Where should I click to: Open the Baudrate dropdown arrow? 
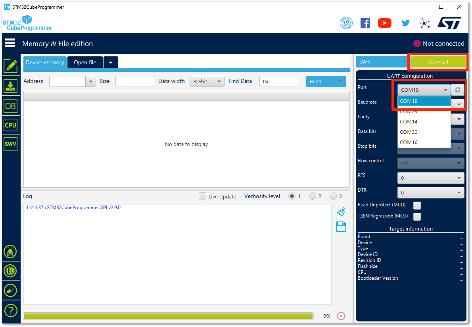pos(459,104)
